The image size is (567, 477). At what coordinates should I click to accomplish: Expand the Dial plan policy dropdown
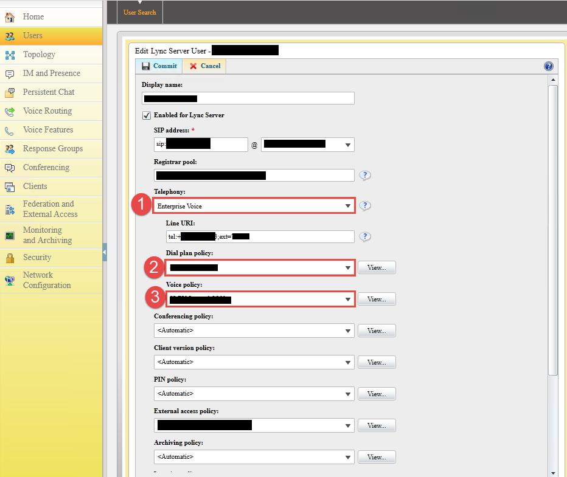coord(260,268)
